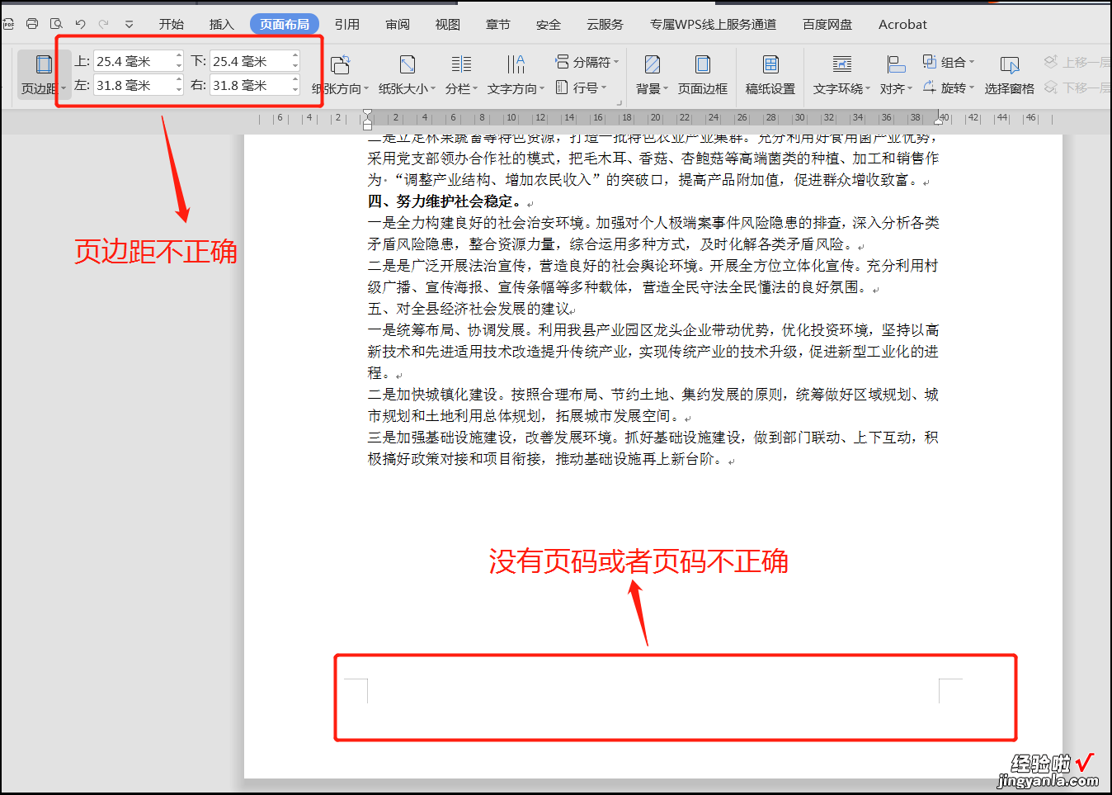Image resolution: width=1112 pixels, height=795 pixels.
Task: Click the 组合 group objects icon
Action: (930, 62)
